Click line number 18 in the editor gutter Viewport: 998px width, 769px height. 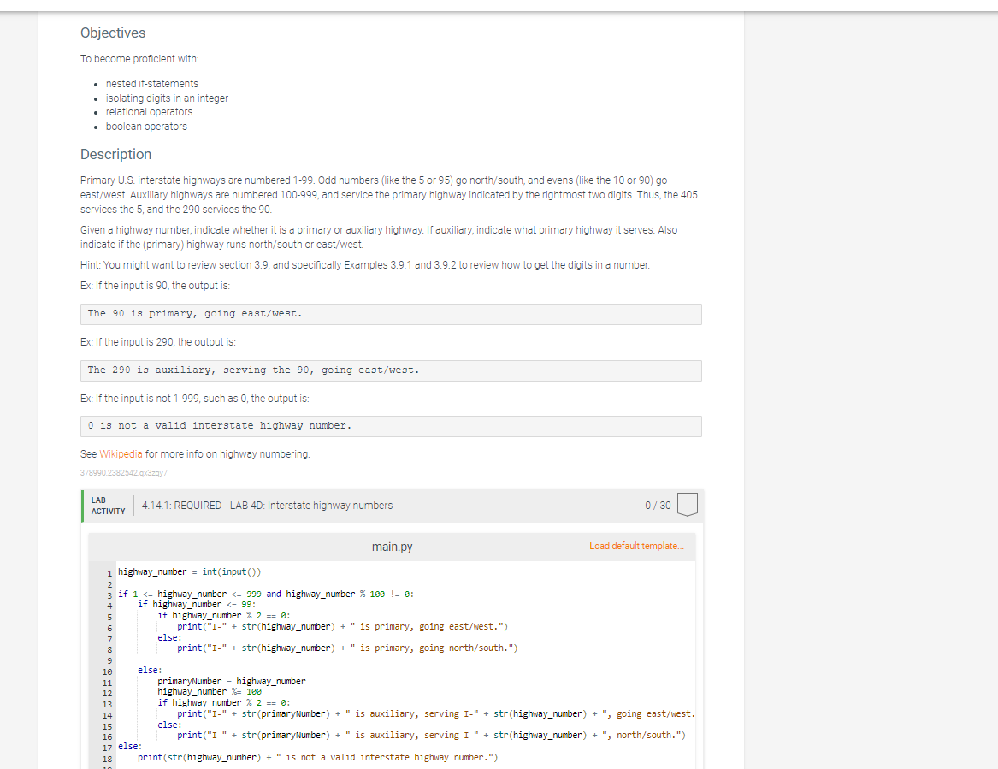point(106,757)
